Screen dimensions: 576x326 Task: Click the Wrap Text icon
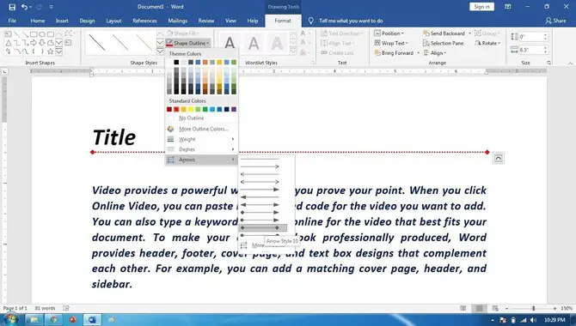pyautogui.click(x=377, y=43)
